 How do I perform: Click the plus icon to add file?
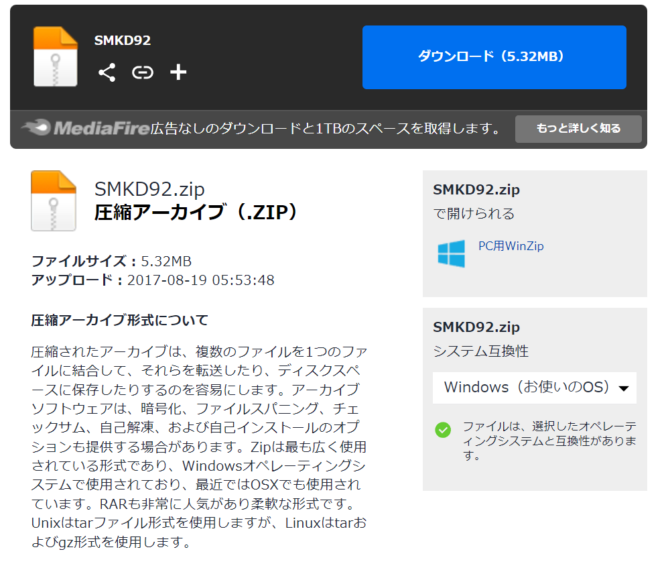[x=178, y=72]
